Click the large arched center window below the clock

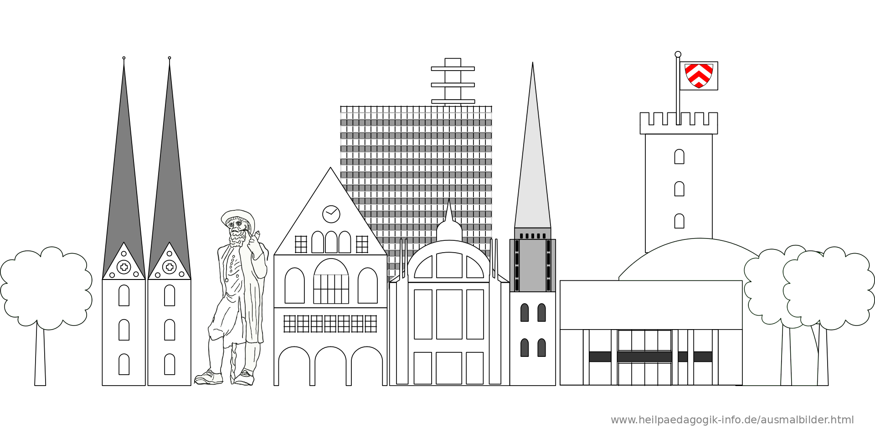(331, 282)
